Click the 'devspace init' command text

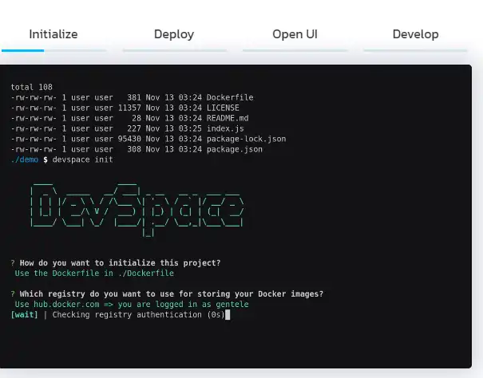pos(82,159)
